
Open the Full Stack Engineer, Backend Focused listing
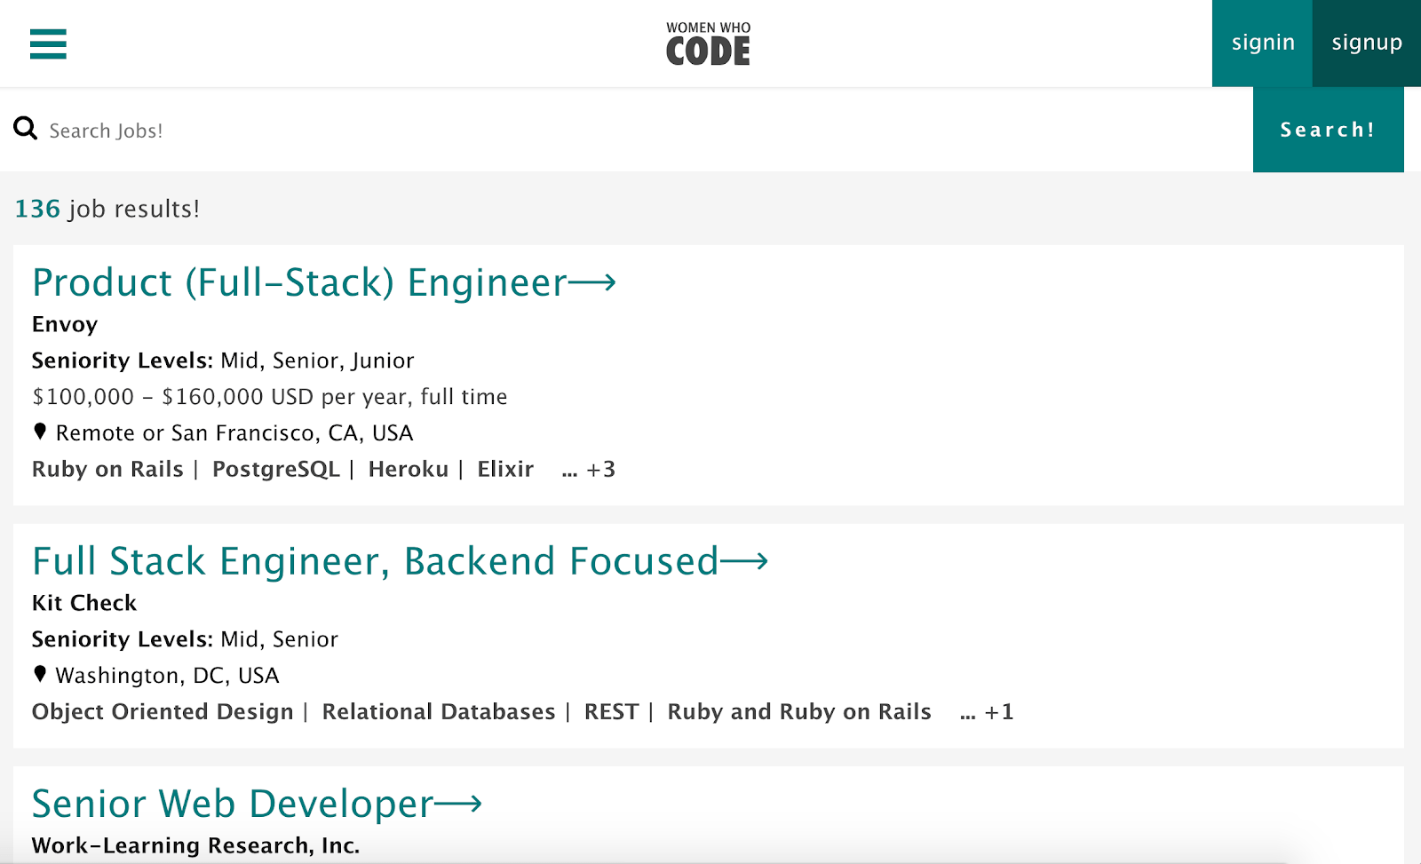point(375,561)
